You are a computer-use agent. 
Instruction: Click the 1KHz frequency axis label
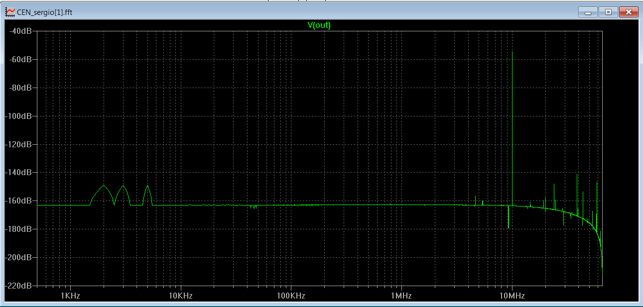point(70,295)
